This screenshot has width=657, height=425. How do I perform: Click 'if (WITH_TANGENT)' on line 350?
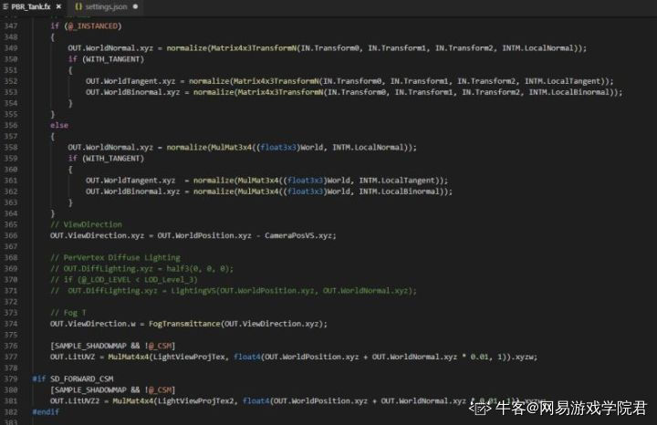(106, 59)
